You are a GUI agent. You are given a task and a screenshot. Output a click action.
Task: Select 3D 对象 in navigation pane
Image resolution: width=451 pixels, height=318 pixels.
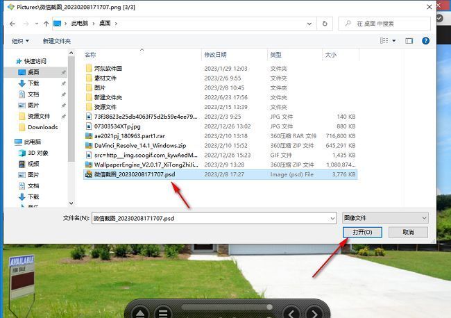37,153
